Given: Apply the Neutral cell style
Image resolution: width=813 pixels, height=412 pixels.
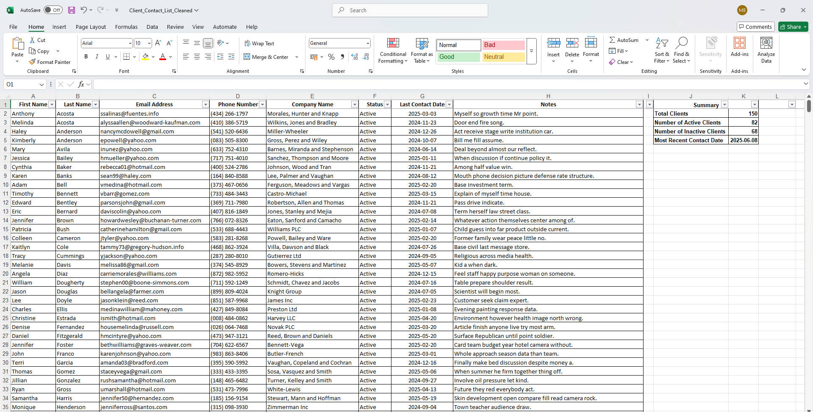Looking at the screenshot, I should [x=503, y=57].
